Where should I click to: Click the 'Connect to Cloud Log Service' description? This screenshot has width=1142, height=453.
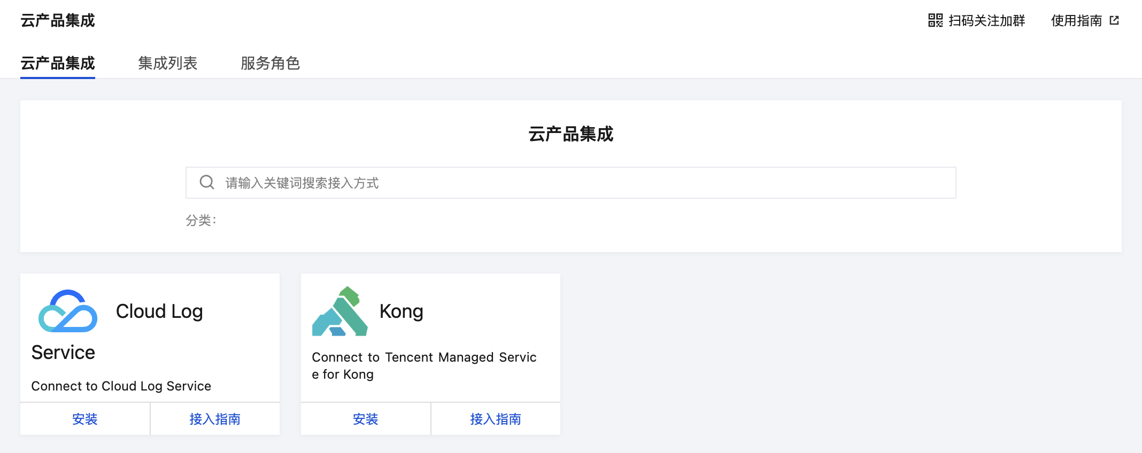121,386
